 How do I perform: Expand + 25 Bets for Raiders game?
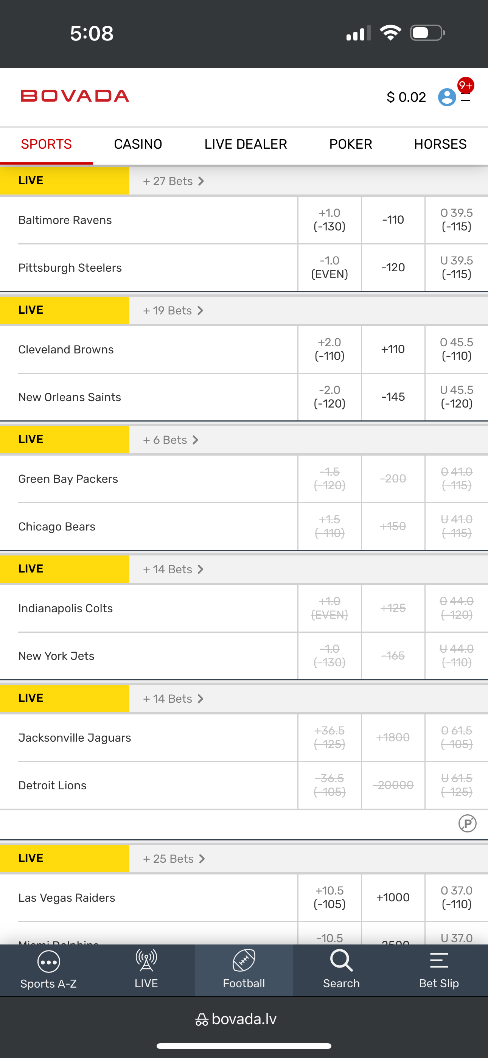pos(174,859)
